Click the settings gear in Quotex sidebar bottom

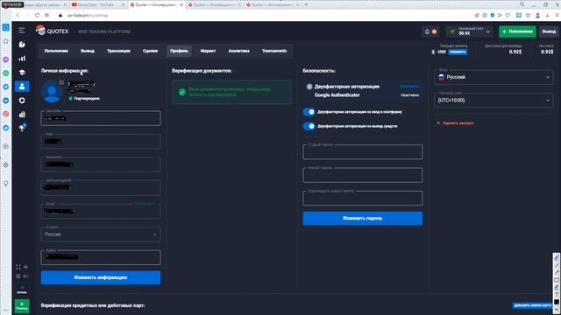[x=18, y=276]
